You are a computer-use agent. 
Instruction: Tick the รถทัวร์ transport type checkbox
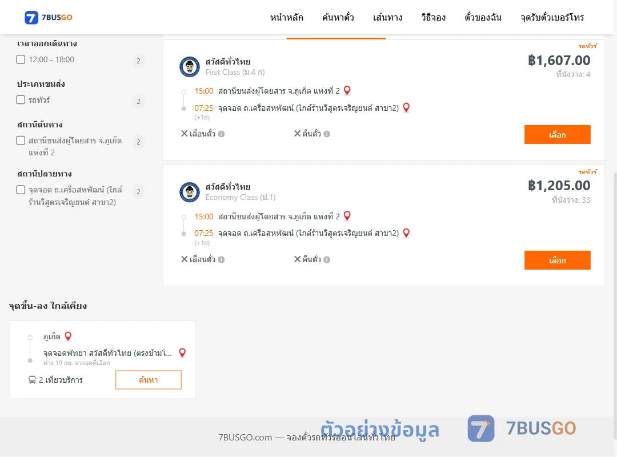click(x=21, y=99)
